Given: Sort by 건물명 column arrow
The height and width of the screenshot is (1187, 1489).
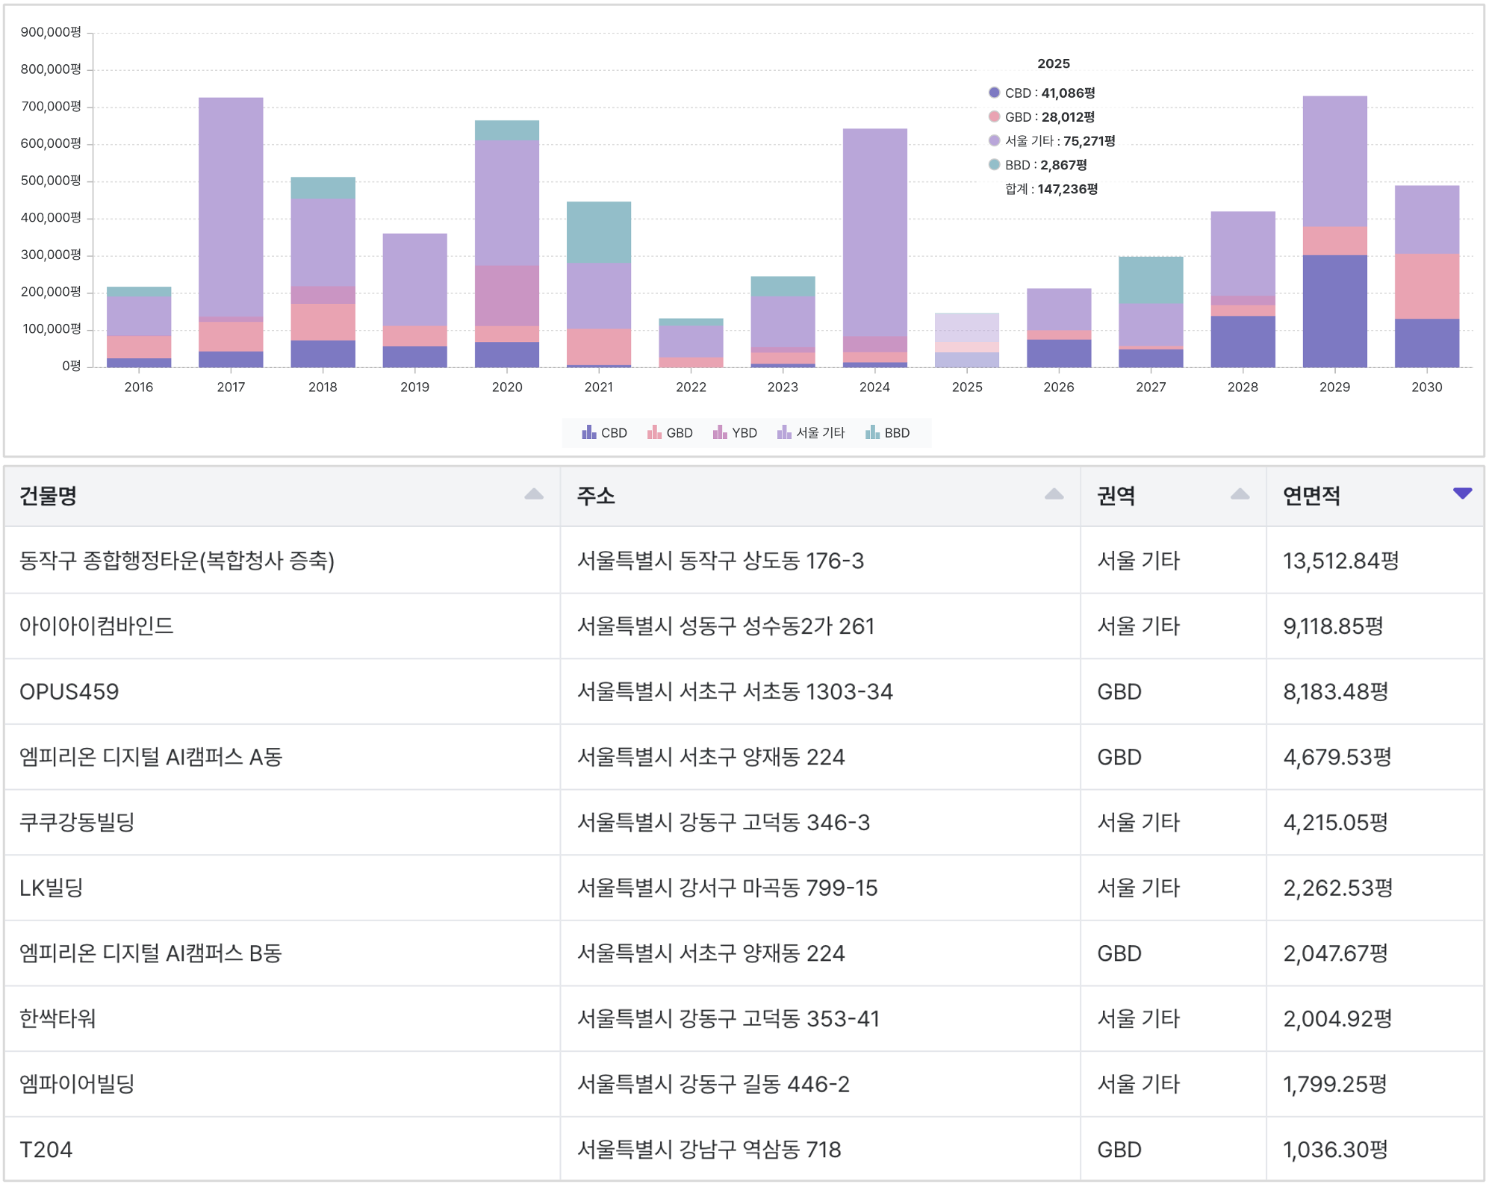Looking at the screenshot, I should (x=534, y=495).
